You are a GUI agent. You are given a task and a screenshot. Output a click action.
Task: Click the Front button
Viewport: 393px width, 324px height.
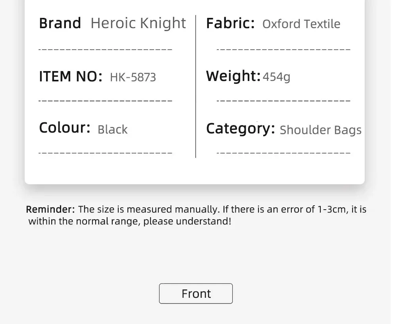[196, 293]
